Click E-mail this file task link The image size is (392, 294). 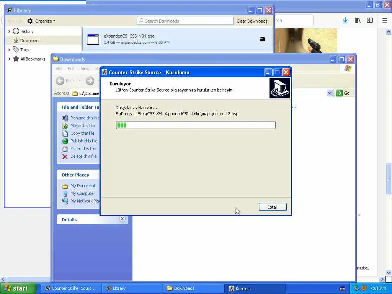pyautogui.click(x=83, y=149)
